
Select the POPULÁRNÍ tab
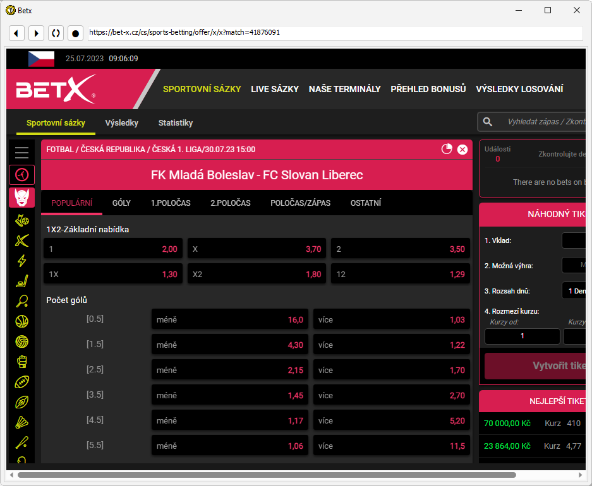[x=72, y=203]
